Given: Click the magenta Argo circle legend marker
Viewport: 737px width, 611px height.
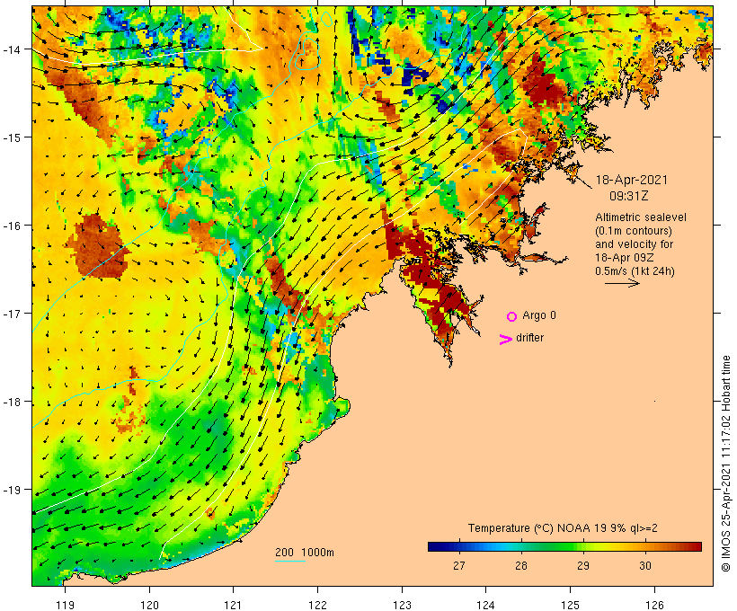Looking at the screenshot, I should (x=512, y=316).
